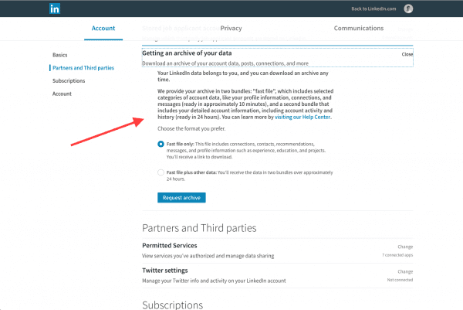This screenshot has width=463, height=310.
Task: Jump to Account section in sidebar
Action: pos(62,94)
